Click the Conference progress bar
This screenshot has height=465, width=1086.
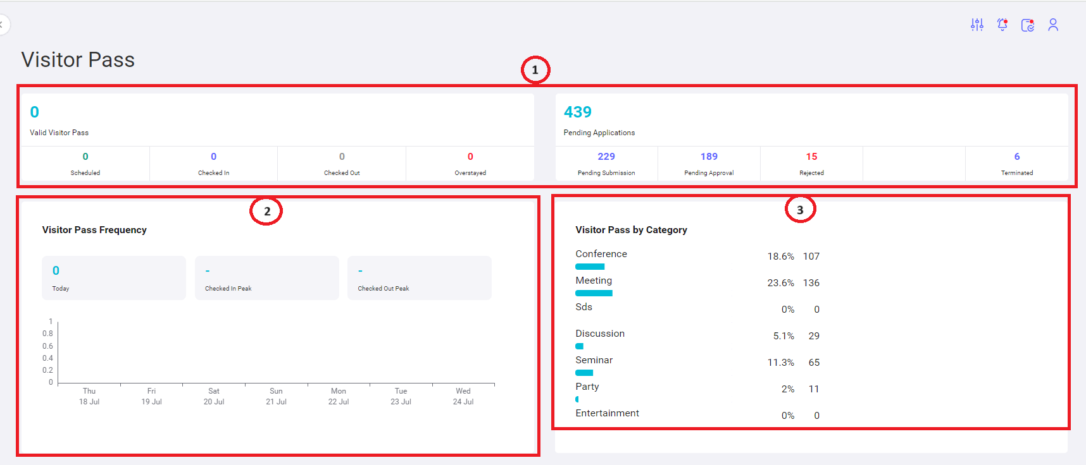pos(590,267)
